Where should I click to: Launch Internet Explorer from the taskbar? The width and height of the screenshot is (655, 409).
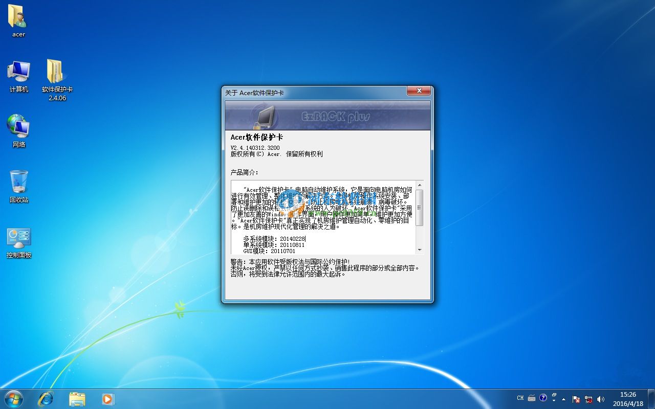pyautogui.click(x=46, y=398)
